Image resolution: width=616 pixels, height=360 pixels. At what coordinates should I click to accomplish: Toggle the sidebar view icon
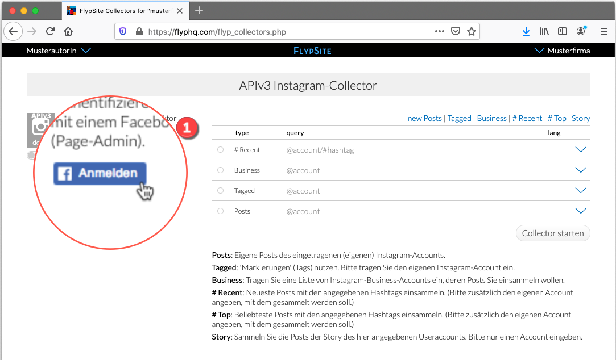coord(563,31)
